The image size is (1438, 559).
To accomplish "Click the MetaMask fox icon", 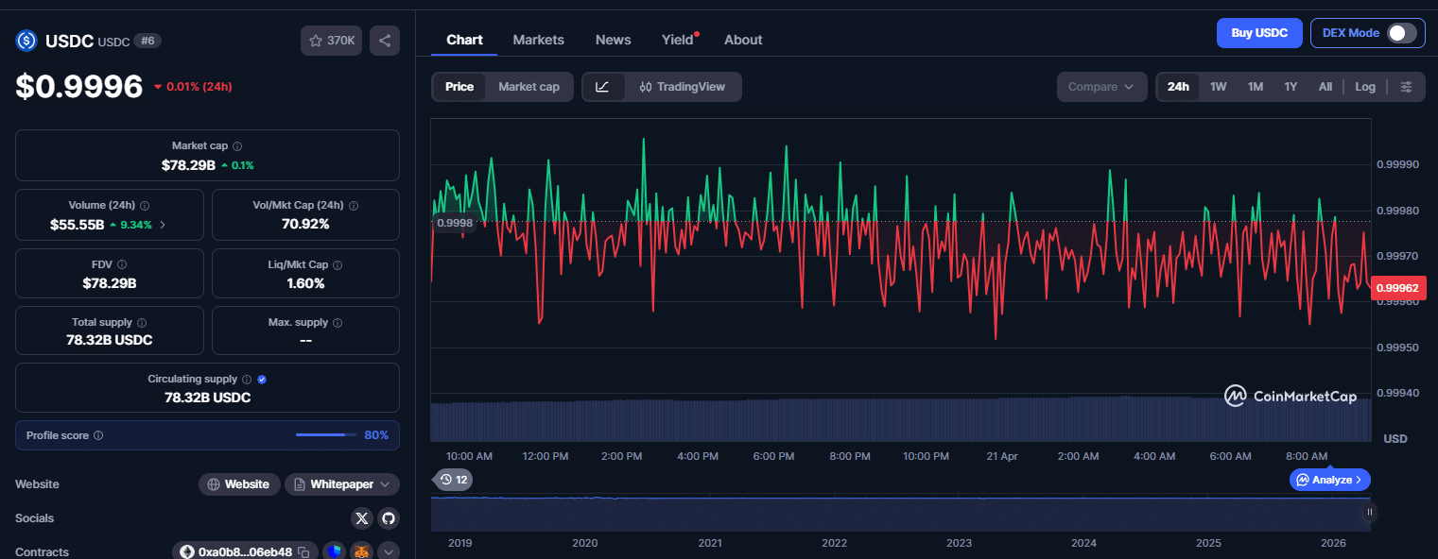I will tap(360, 551).
